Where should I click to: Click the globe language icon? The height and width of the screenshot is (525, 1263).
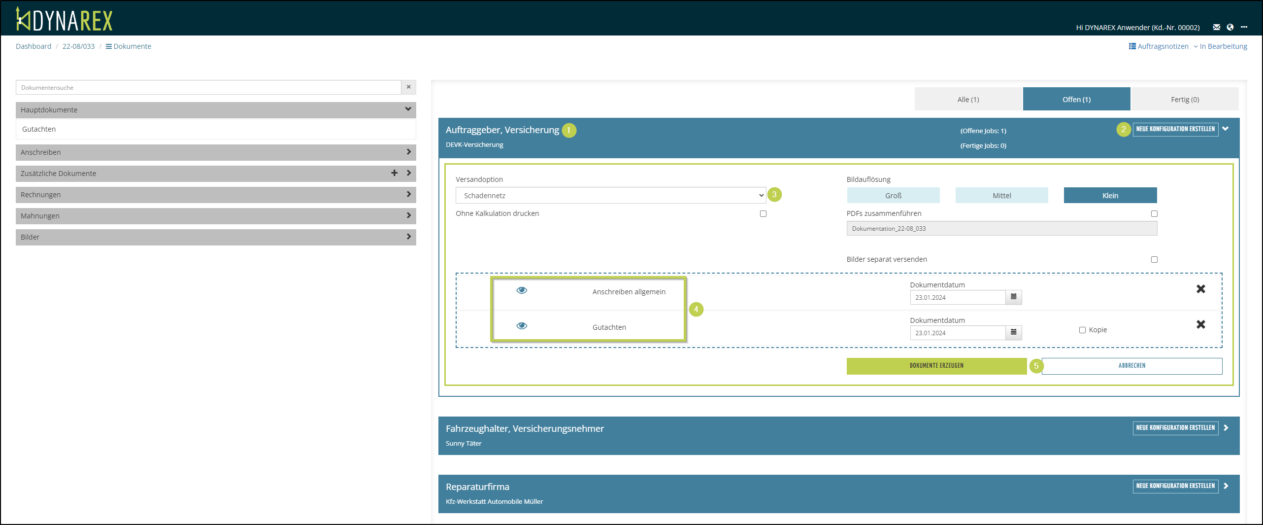tap(1230, 27)
